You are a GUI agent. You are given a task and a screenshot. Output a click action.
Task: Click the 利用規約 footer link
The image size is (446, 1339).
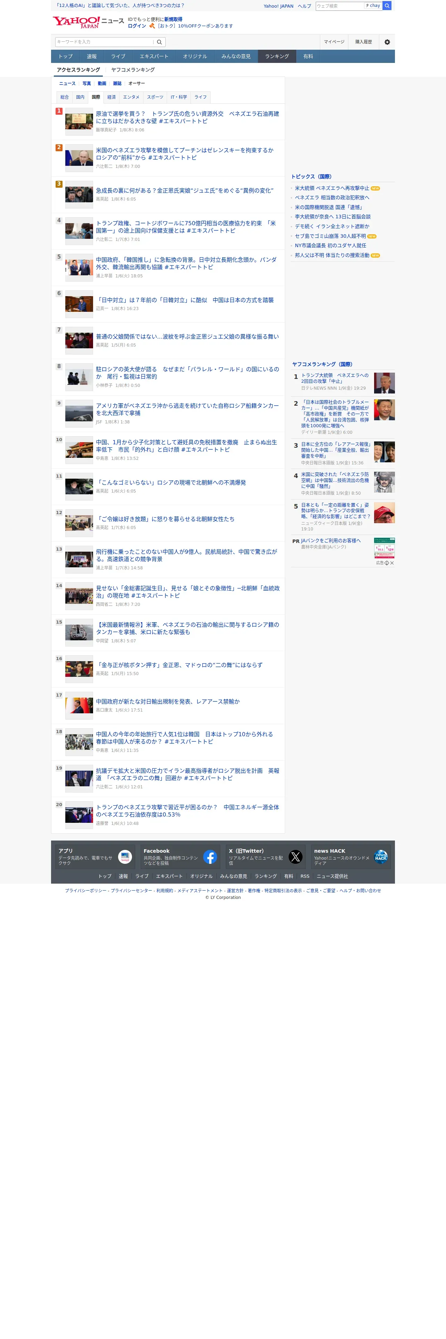(165, 891)
